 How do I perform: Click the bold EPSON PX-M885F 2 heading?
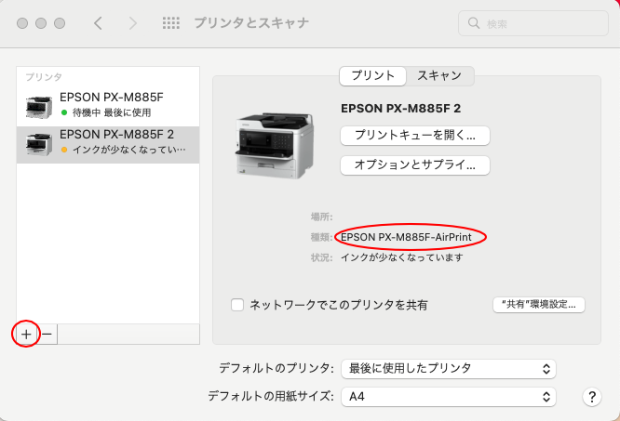click(x=400, y=109)
